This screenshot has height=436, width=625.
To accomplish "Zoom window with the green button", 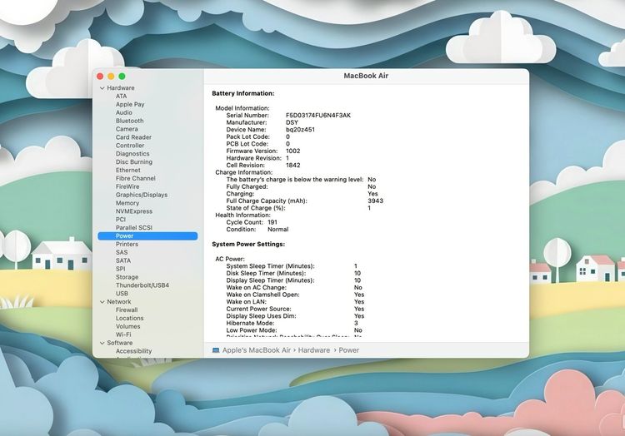I will (x=122, y=77).
